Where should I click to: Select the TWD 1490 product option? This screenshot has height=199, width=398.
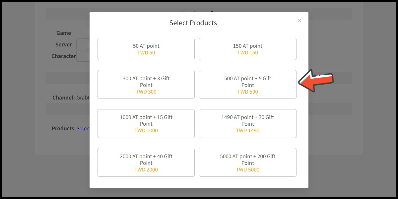(x=247, y=123)
